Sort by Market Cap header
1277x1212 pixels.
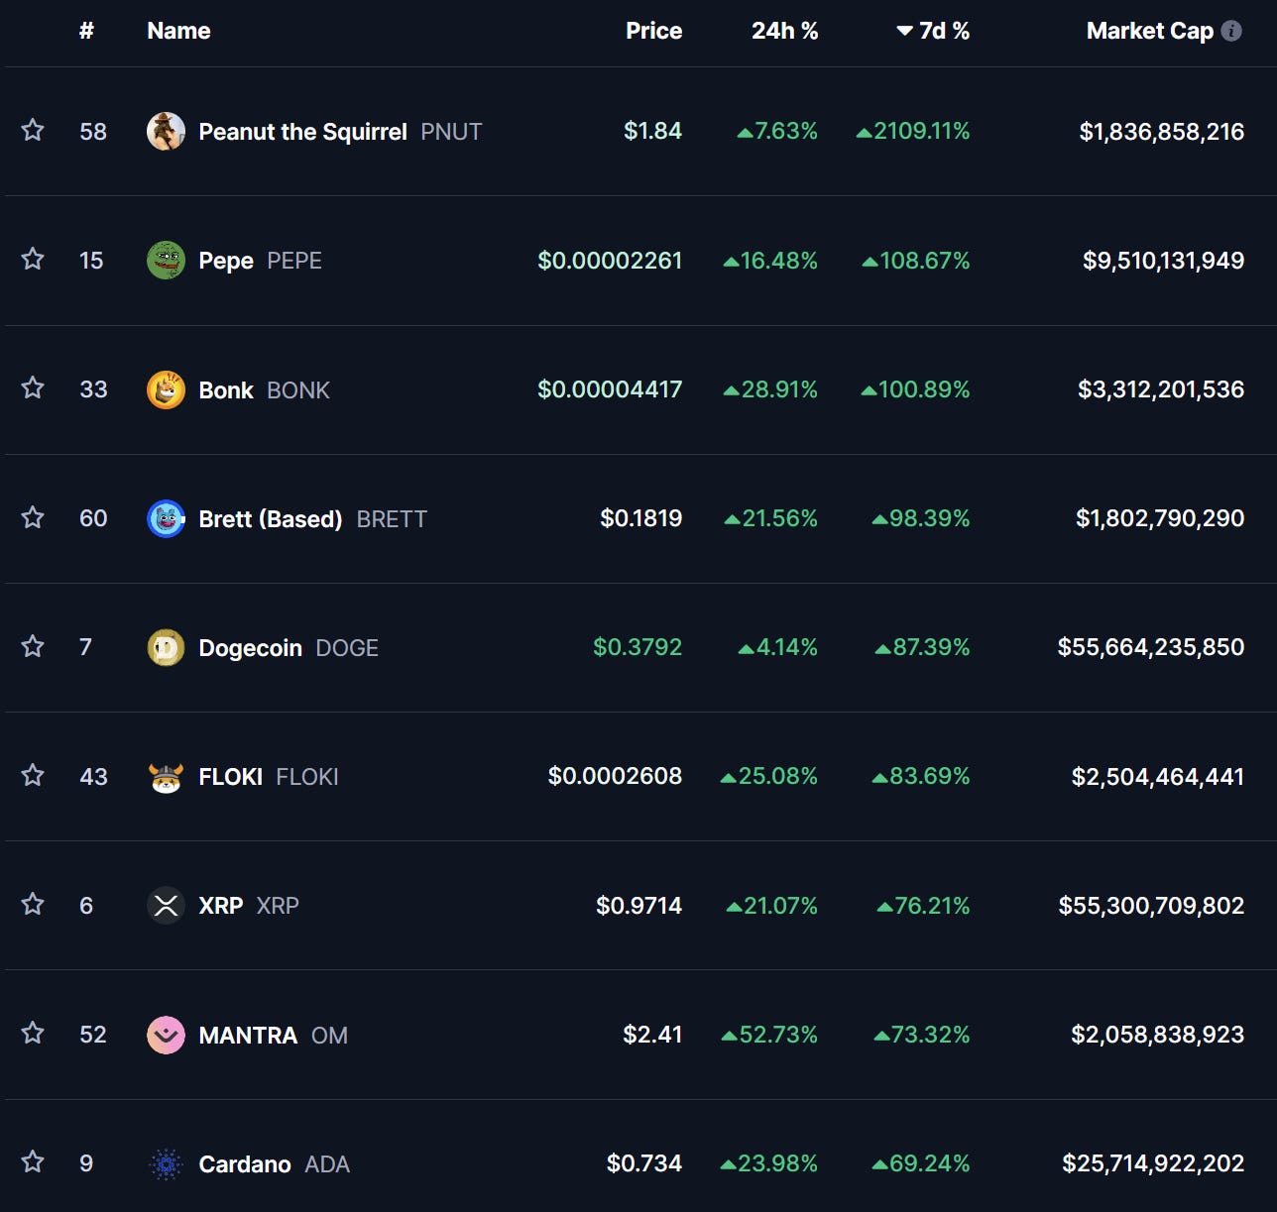[1149, 31]
